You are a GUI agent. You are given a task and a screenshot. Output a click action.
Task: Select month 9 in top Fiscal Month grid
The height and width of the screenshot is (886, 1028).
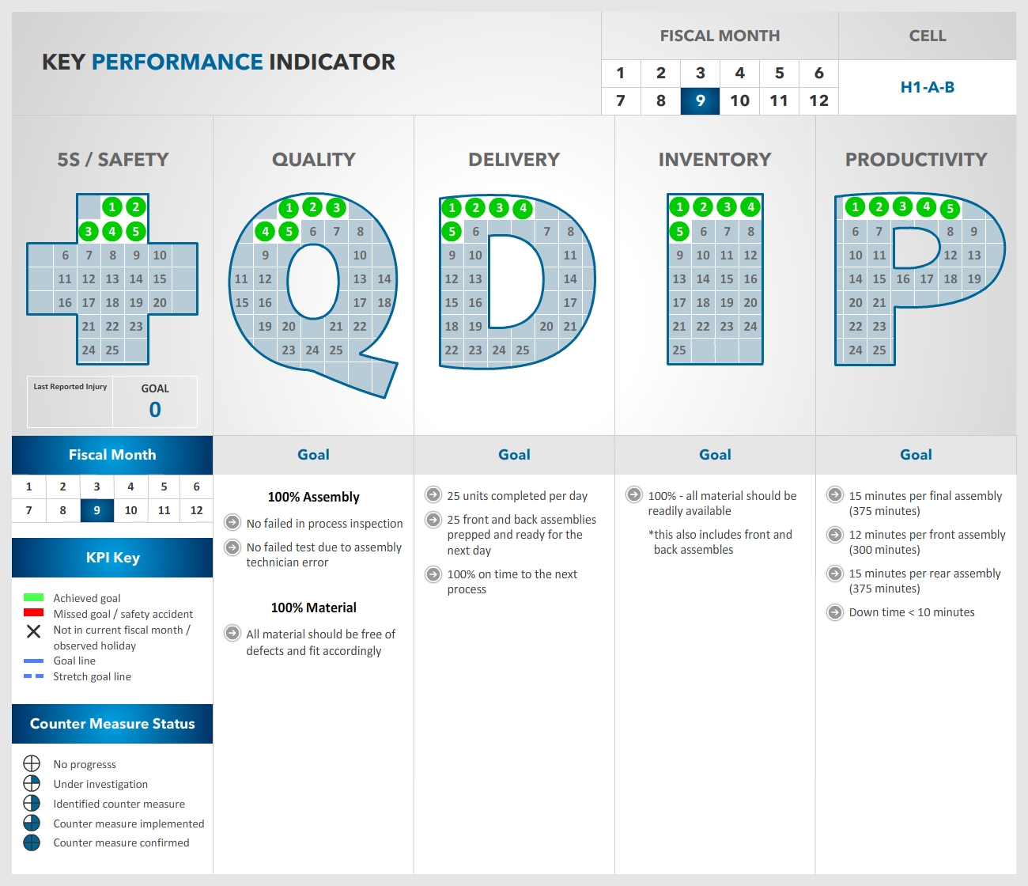(x=700, y=100)
